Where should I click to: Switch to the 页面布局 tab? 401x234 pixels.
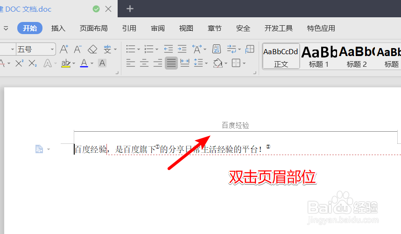coord(94,28)
